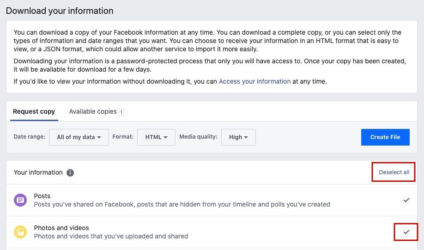Open the Media quality High dropdown
424x250 pixels.
[238, 137]
